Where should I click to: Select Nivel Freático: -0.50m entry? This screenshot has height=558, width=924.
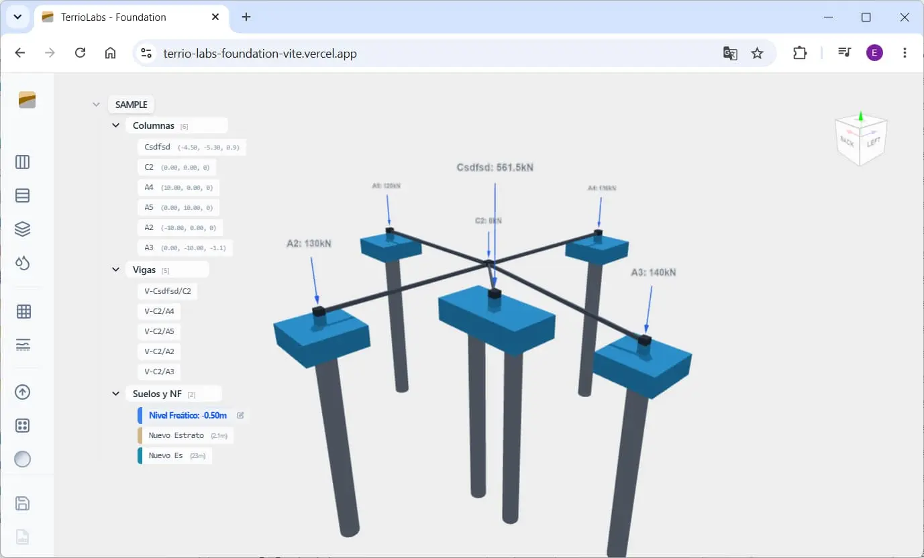(x=187, y=415)
